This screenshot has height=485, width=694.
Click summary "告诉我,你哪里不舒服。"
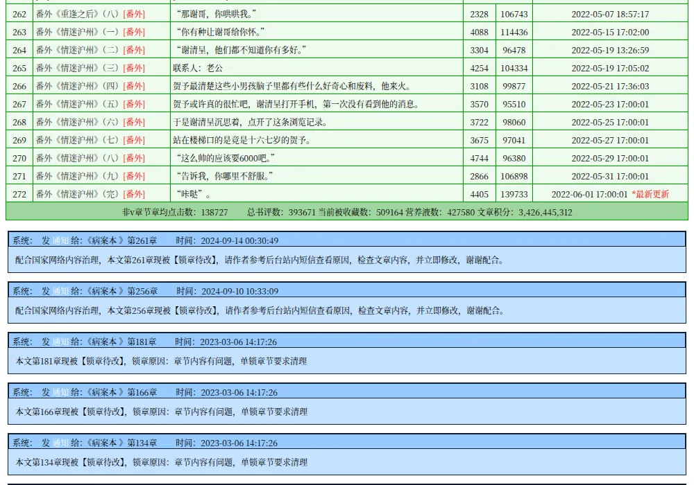pos(224,176)
